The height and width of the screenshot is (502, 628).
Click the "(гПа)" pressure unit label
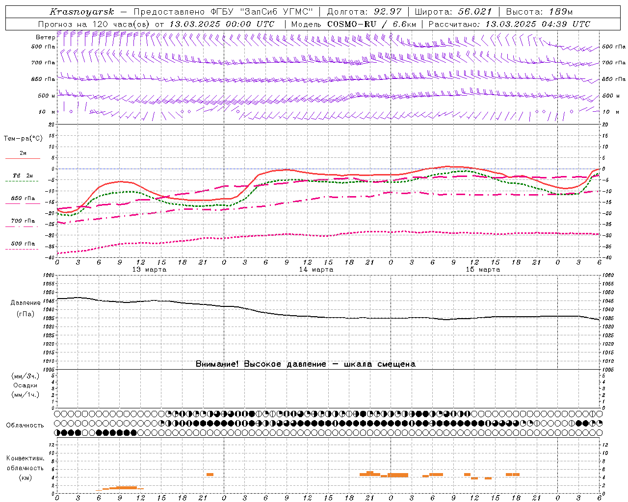pyautogui.click(x=26, y=314)
